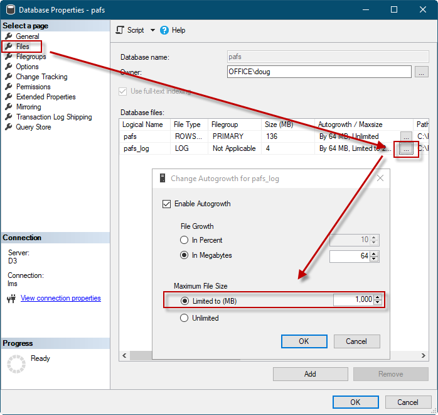Select the Files page
The width and height of the screenshot is (438, 415).
[23, 47]
